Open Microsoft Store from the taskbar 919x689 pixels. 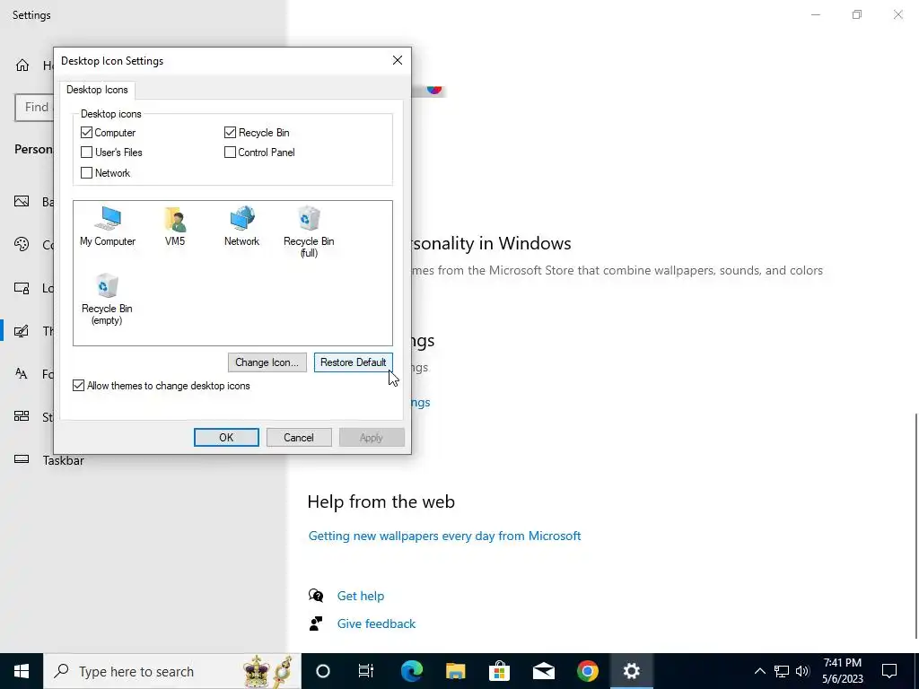(x=499, y=671)
